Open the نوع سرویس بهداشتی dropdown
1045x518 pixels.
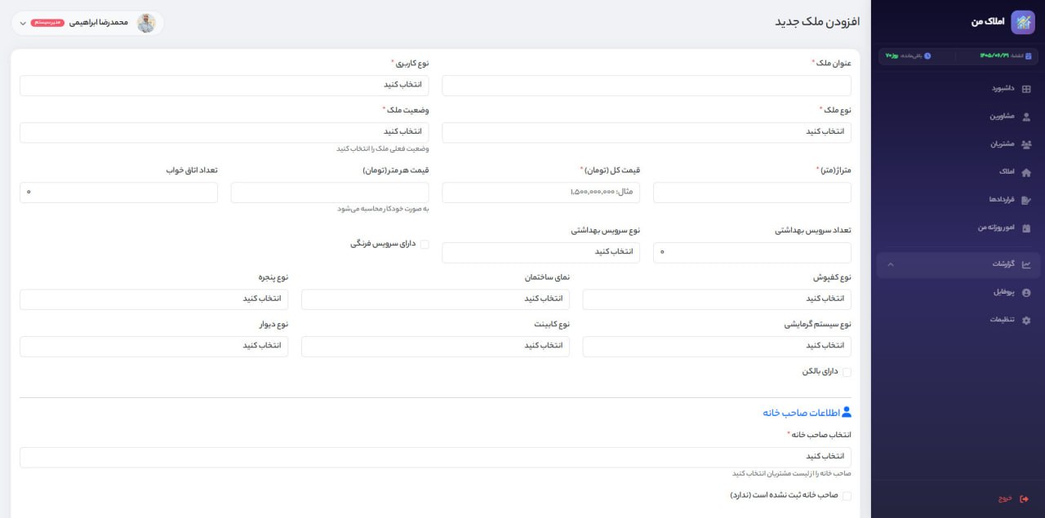541,252
